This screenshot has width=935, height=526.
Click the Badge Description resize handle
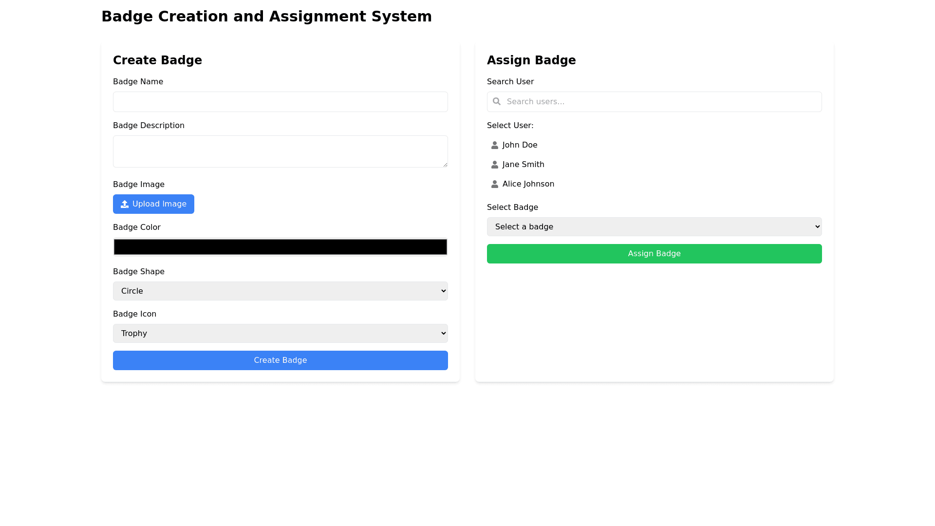(x=445, y=165)
